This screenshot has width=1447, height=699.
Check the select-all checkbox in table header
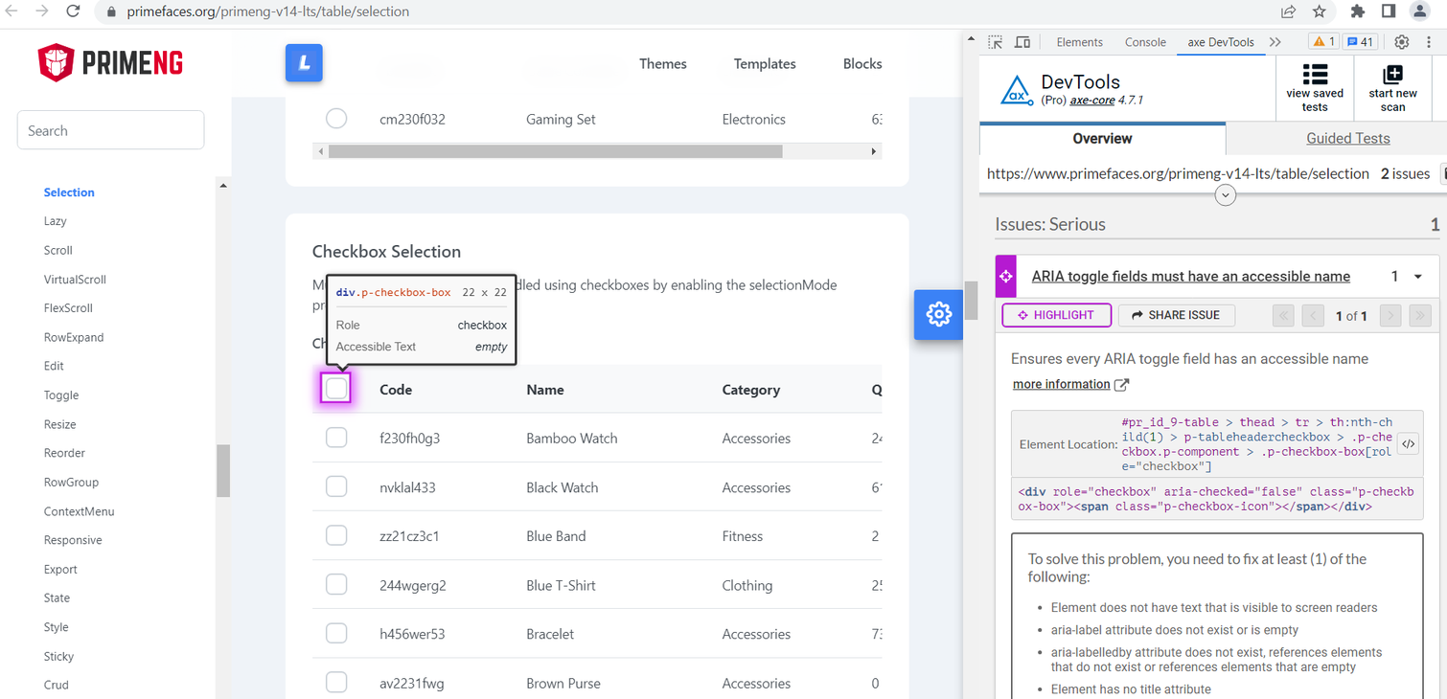click(336, 389)
